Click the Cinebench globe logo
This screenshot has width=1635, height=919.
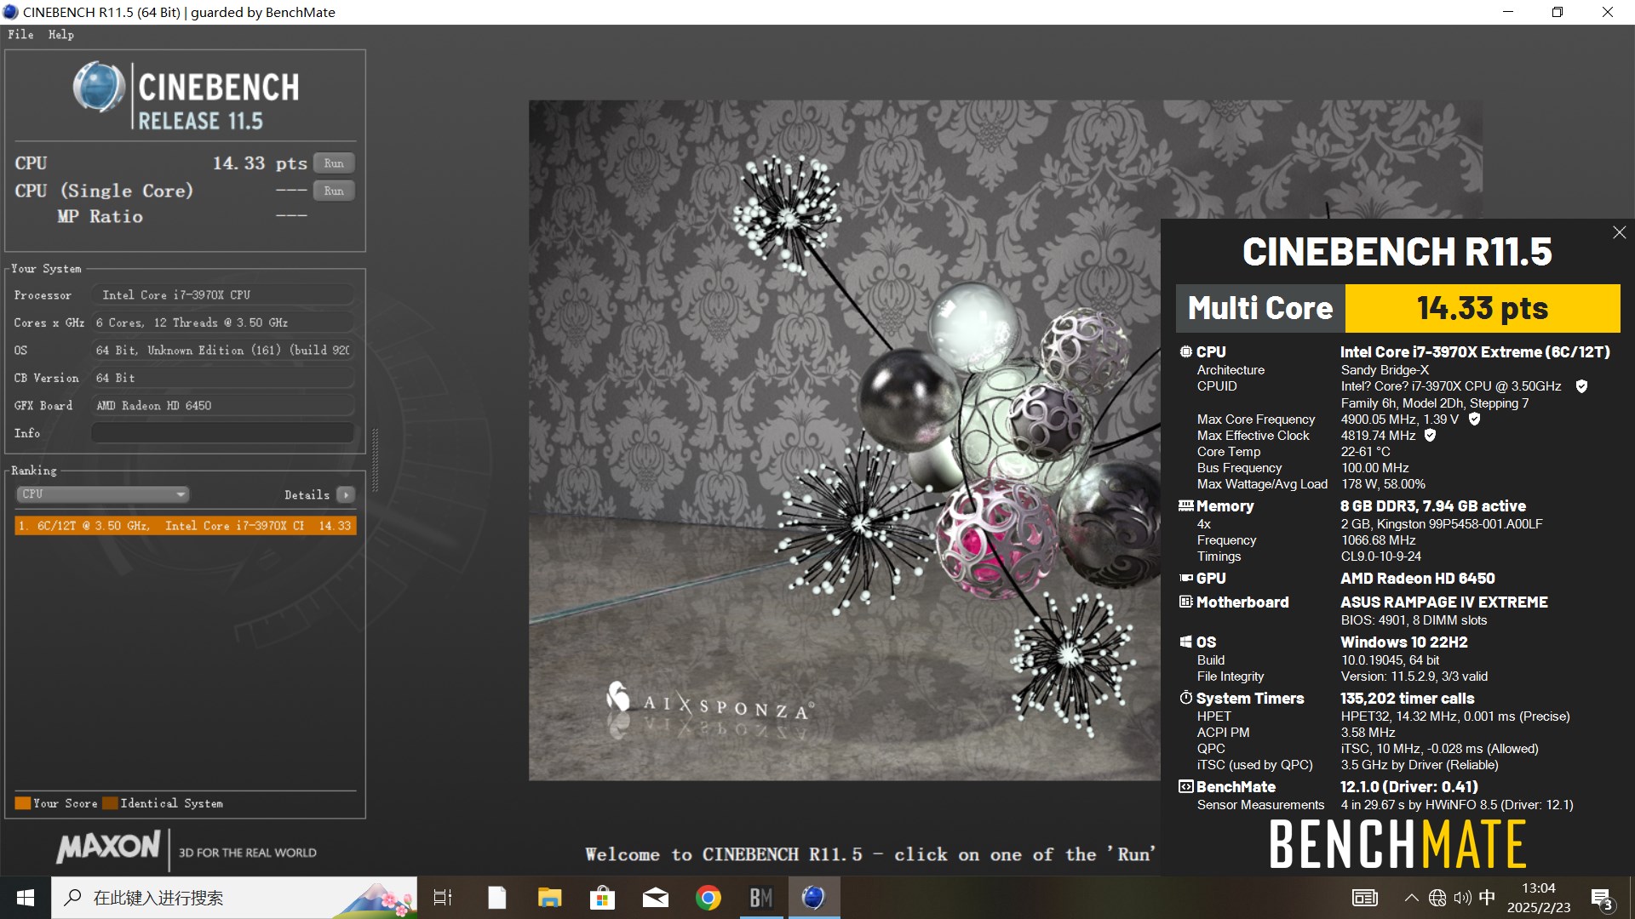(x=100, y=87)
